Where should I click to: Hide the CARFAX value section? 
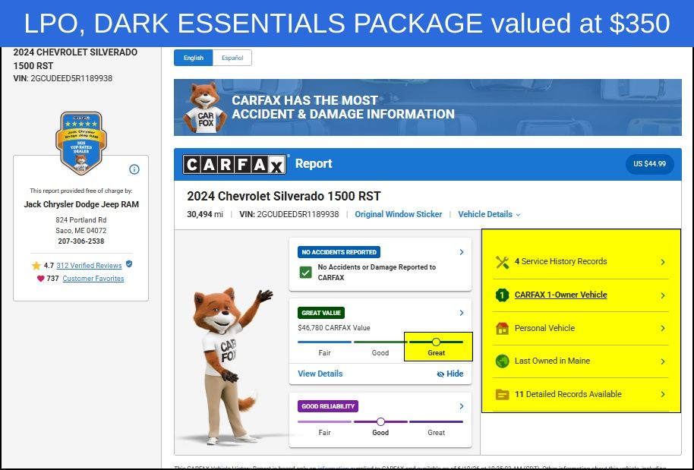pos(450,374)
